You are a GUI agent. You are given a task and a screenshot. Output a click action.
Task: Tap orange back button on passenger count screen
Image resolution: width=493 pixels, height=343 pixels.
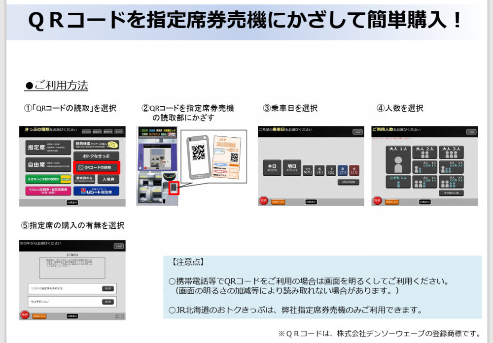[x=392, y=202]
